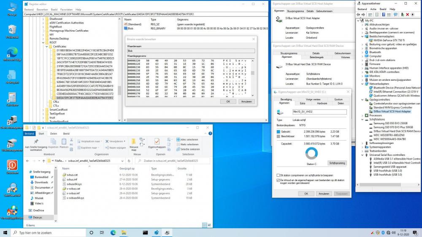Screen dimensions: 422x237
Task: Click red X uninstall icon in Apparaatbeheer
Action: [408, 14]
